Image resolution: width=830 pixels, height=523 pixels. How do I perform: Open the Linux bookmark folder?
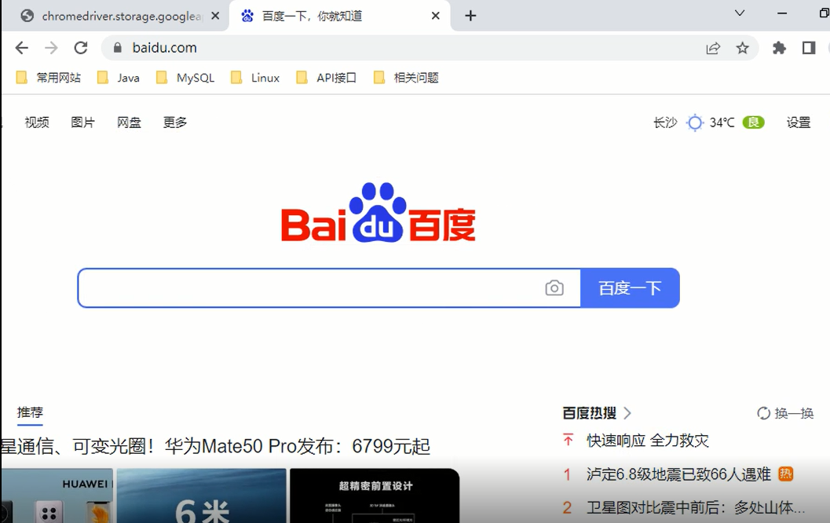(x=255, y=78)
